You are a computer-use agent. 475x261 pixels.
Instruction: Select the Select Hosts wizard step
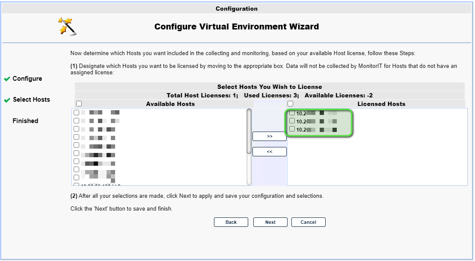pyautogui.click(x=32, y=100)
